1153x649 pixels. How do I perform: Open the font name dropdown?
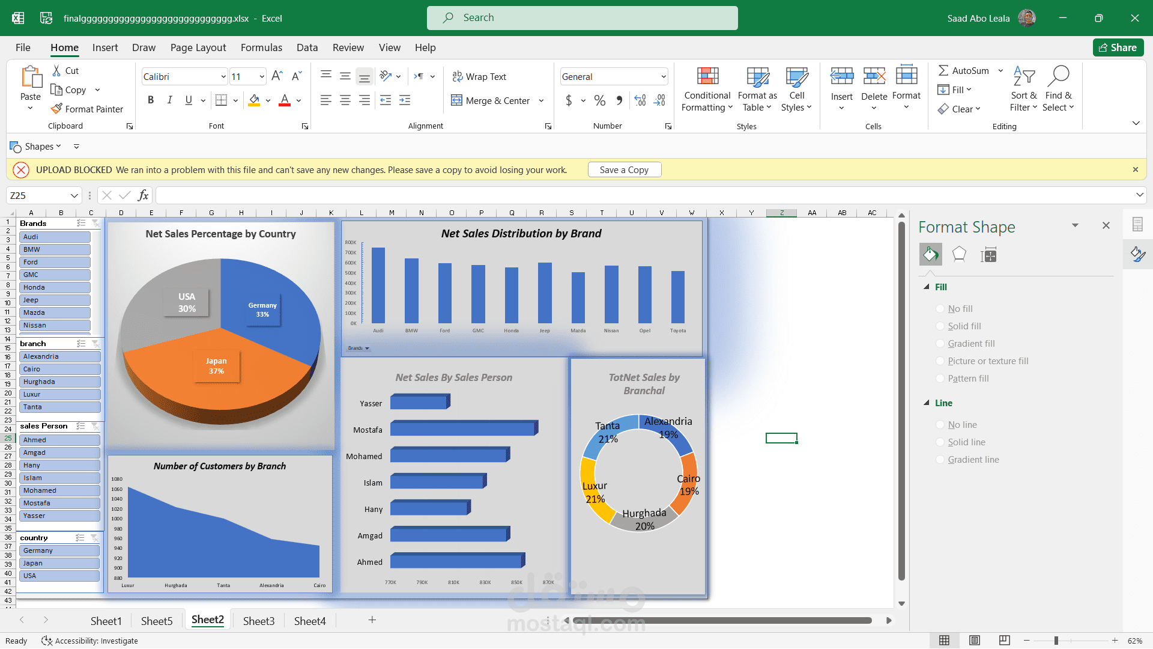[223, 76]
